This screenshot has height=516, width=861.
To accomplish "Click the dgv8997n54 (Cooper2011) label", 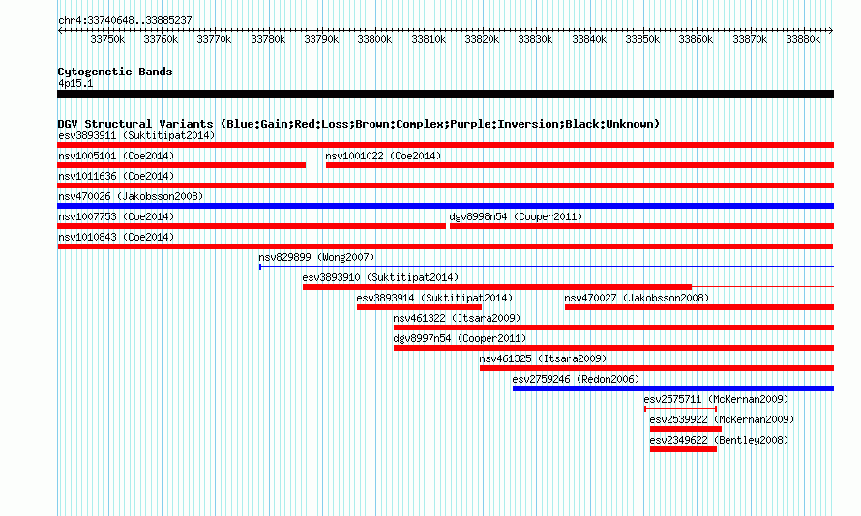I will click(460, 338).
